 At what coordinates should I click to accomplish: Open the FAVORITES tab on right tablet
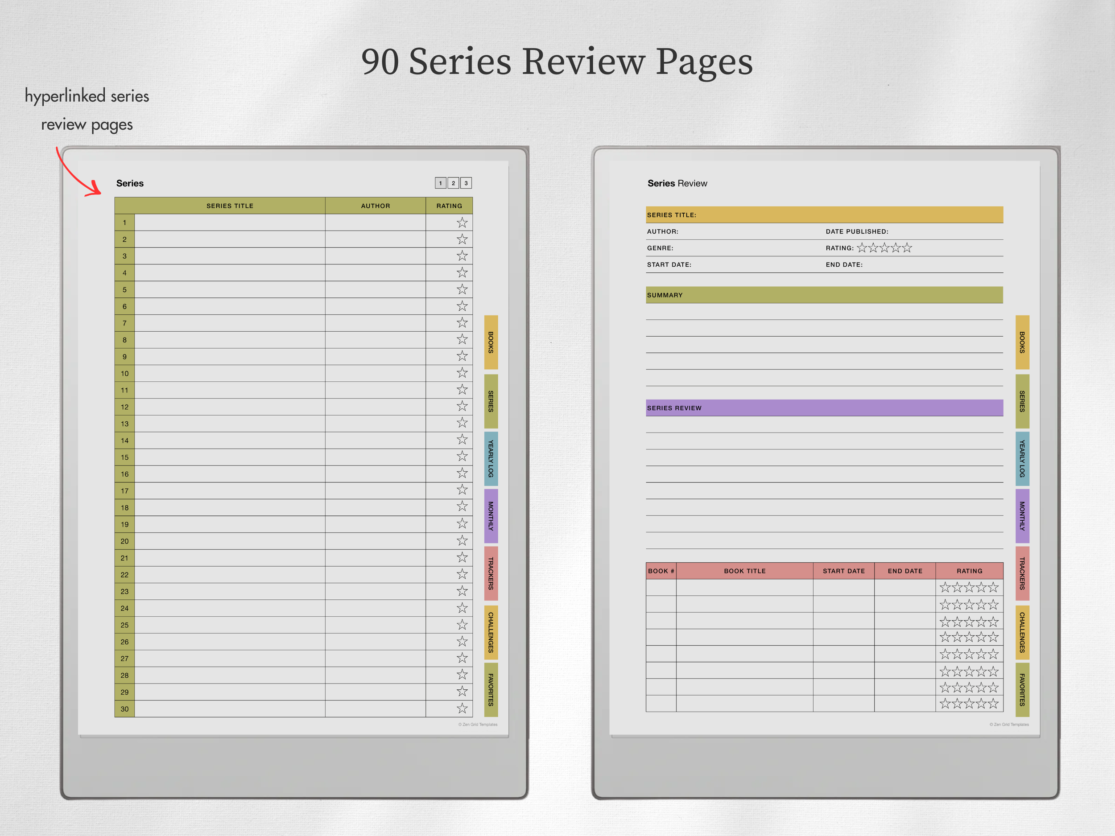(x=1022, y=690)
